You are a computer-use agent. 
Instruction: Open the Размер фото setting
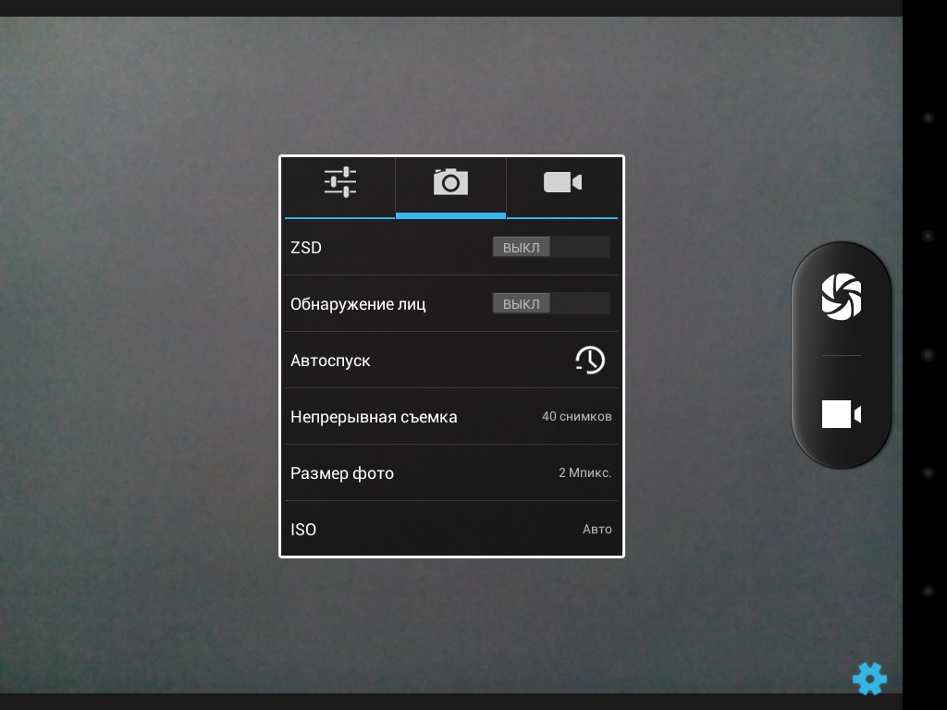point(451,472)
